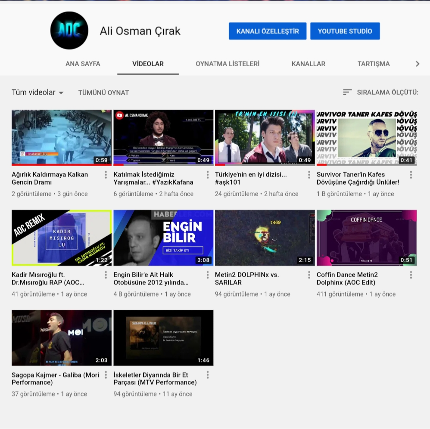The image size is (430, 429).
Task: Click the '24 görüntüleme • 2 hafta önce' text
Action: (257, 194)
